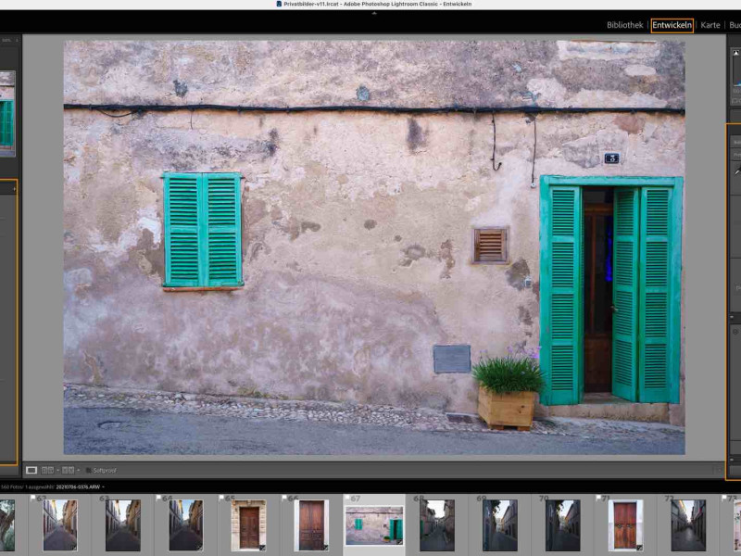Toggle the flag on thumbnail 65
The height and width of the screenshot is (556, 741).
pyautogui.click(x=221, y=498)
